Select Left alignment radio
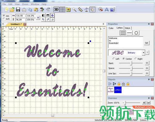Viewport: 155px width, 122px height. click(x=114, y=59)
